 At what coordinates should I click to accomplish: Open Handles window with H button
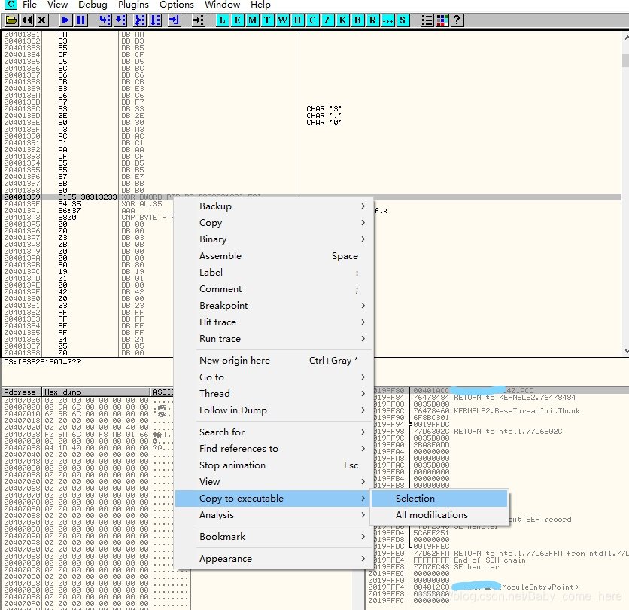click(297, 20)
